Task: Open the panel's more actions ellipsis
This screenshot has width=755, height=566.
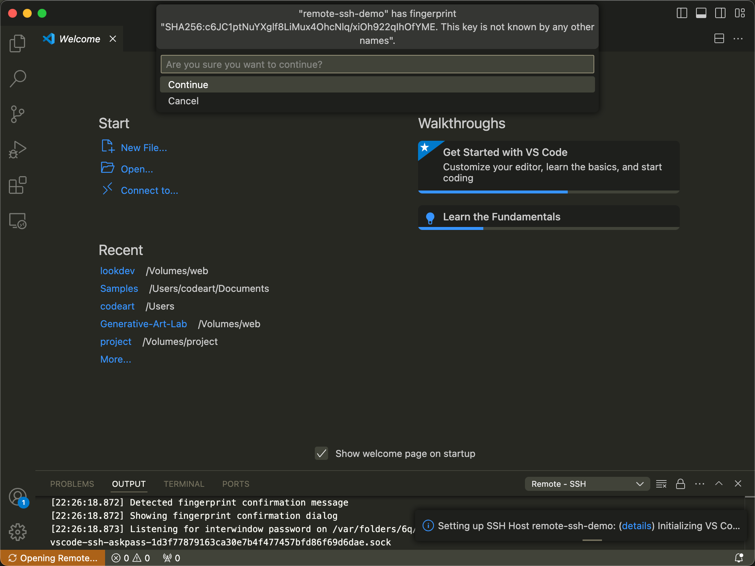Action: [699, 484]
